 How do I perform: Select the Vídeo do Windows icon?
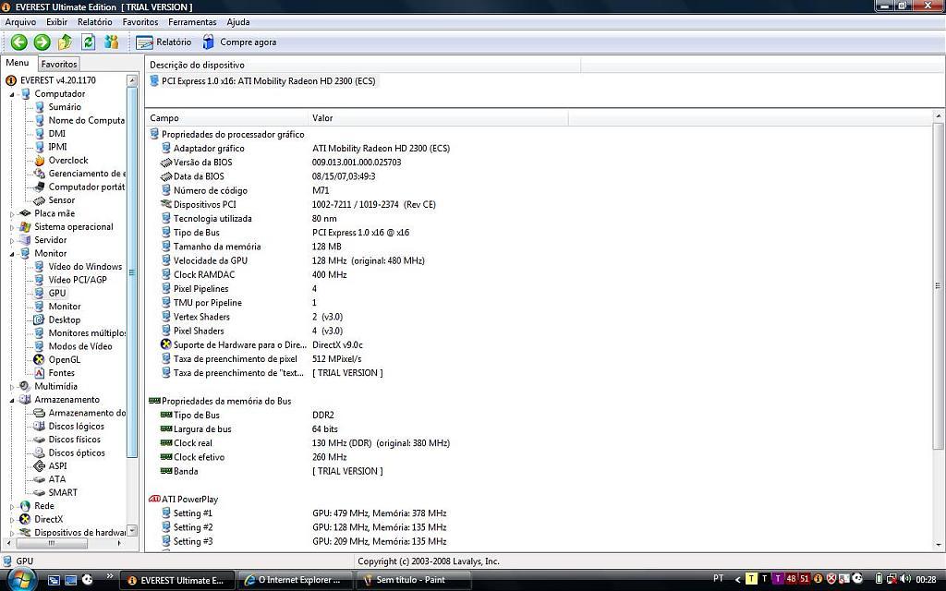point(39,267)
